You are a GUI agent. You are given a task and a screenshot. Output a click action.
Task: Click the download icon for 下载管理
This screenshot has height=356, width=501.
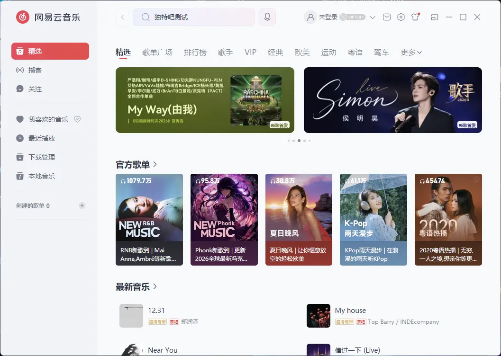20,157
